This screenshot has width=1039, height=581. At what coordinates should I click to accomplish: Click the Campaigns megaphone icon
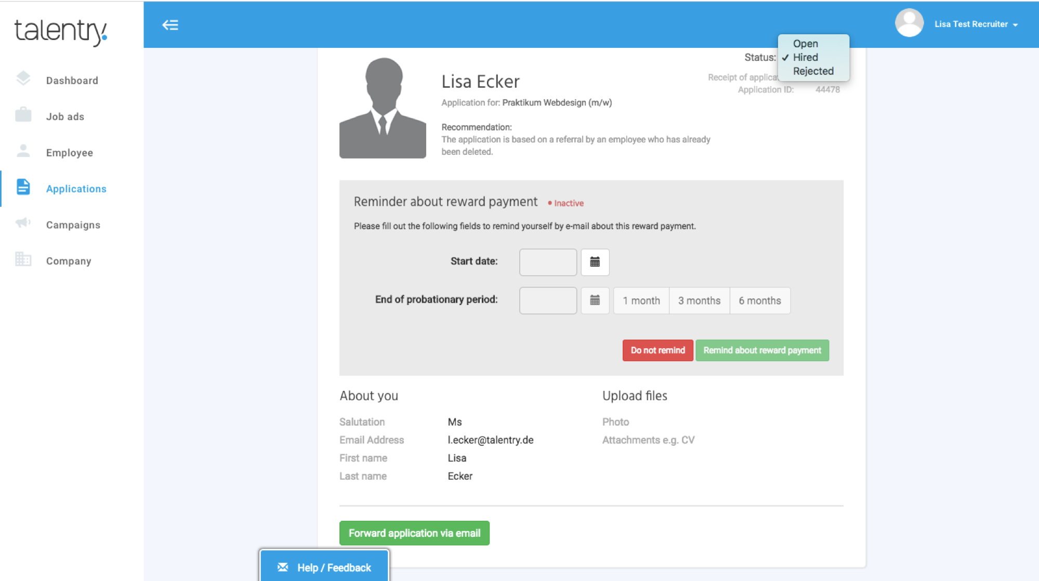coord(23,223)
